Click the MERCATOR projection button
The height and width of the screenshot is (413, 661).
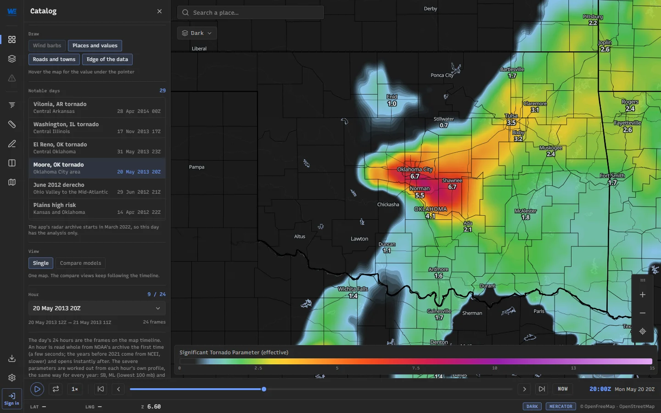click(x=561, y=407)
